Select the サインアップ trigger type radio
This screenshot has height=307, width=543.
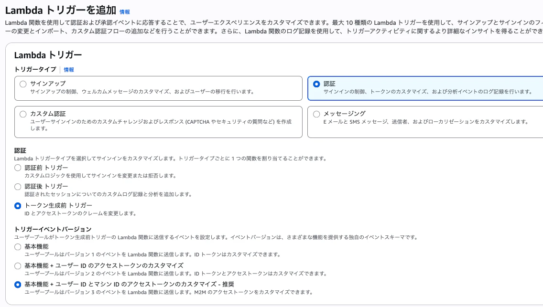pos(22,85)
